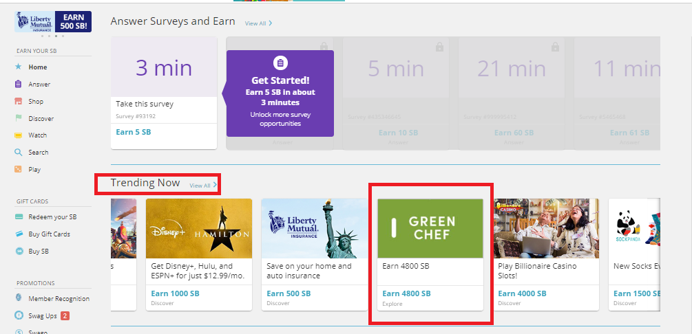
Task: Click the Play dice icon
Action: [x=18, y=169]
